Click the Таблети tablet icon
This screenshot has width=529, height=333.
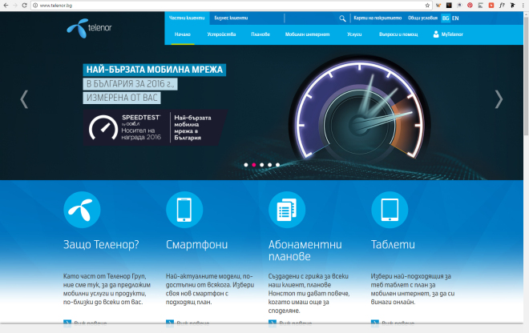pyautogui.click(x=390, y=210)
